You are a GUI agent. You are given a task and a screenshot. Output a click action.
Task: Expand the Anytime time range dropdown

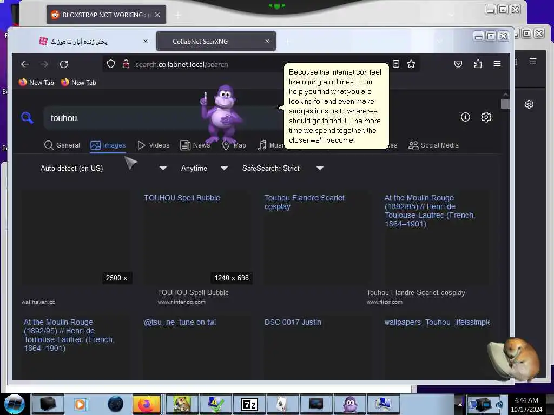(x=204, y=169)
